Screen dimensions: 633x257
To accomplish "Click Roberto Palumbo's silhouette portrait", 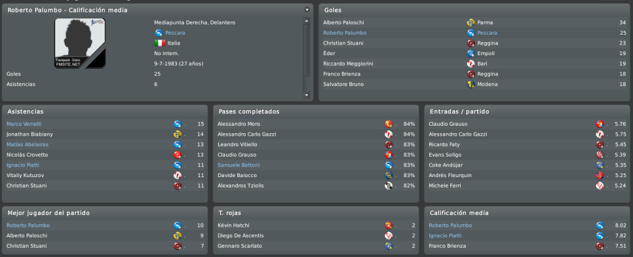I will click(x=80, y=43).
